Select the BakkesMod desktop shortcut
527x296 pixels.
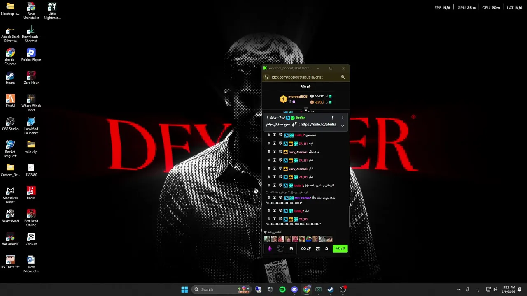point(10,216)
